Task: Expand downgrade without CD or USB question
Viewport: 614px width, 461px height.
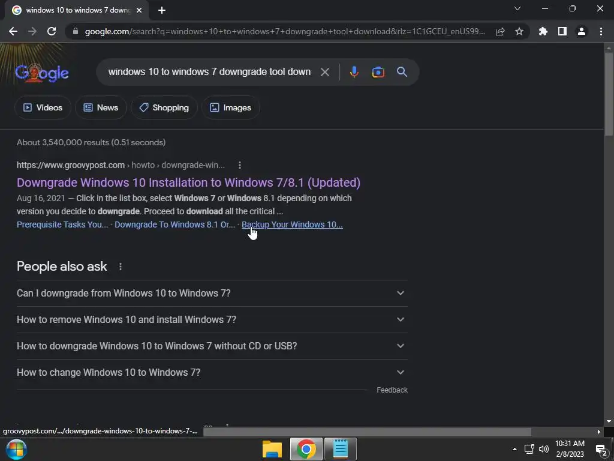Action: pos(212,346)
